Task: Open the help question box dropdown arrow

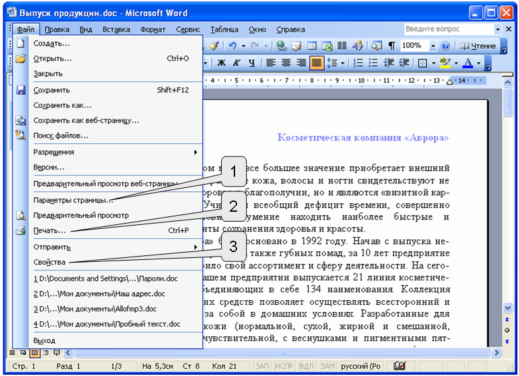Action: tap(497, 30)
